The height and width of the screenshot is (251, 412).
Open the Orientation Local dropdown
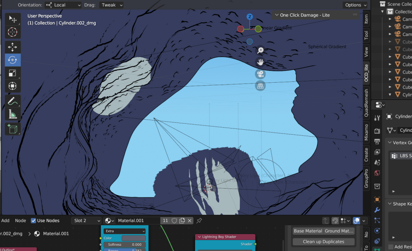[x=63, y=5]
